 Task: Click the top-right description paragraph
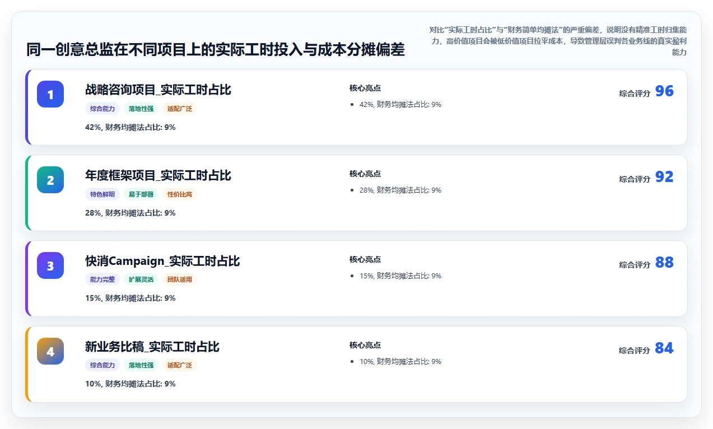pyautogui.click(x=557, y=41)
